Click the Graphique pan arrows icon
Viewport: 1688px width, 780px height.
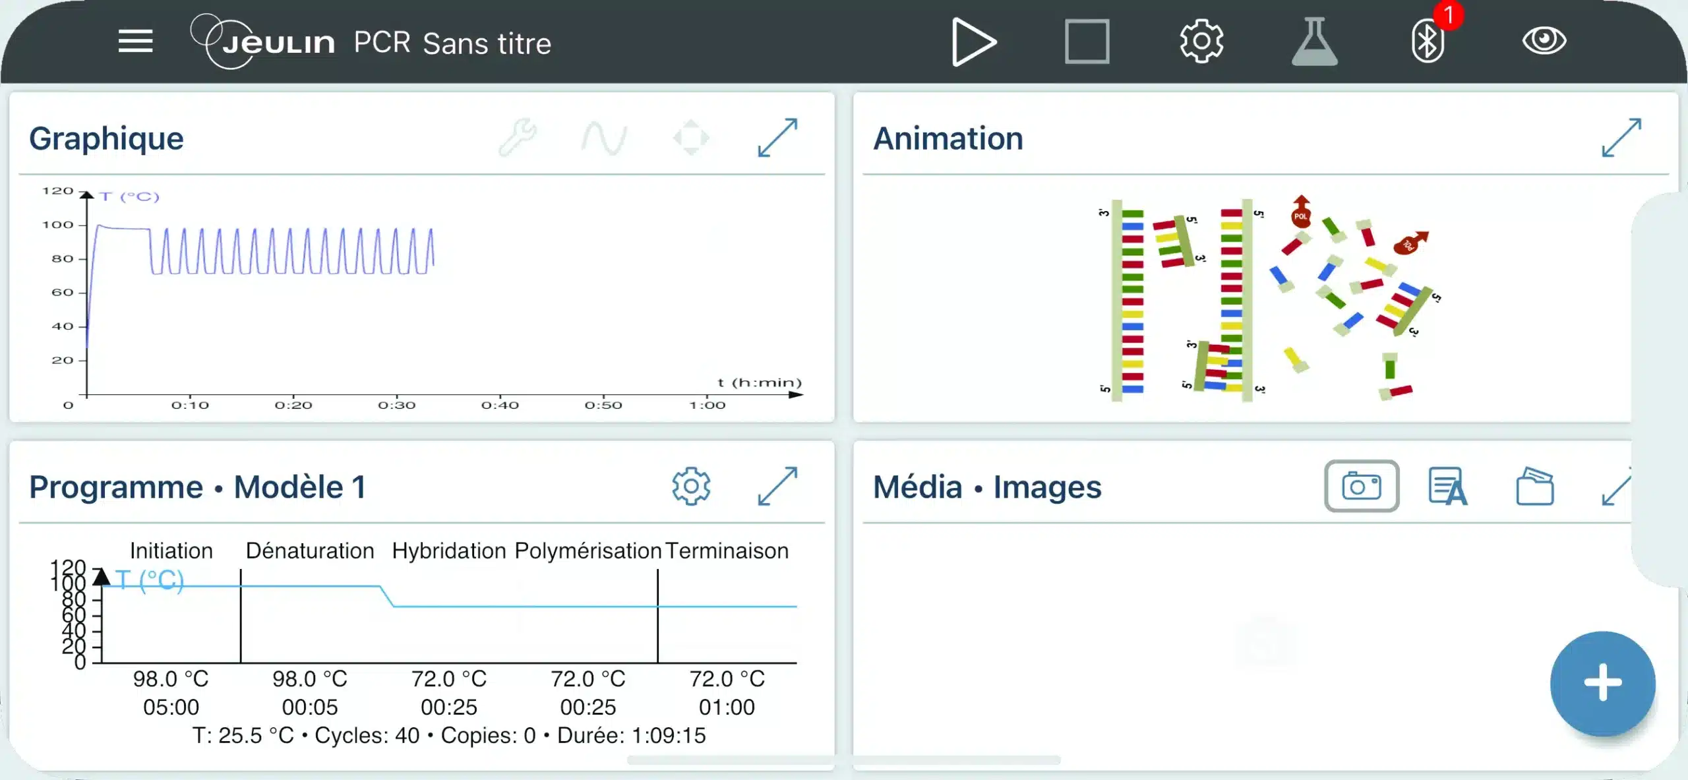click(690, 138)
